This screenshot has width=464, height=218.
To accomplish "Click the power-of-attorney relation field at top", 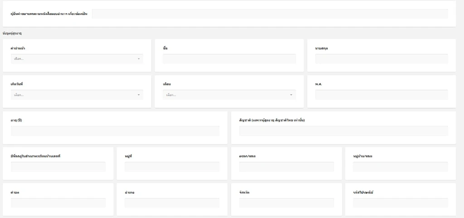I will [270, 14].
